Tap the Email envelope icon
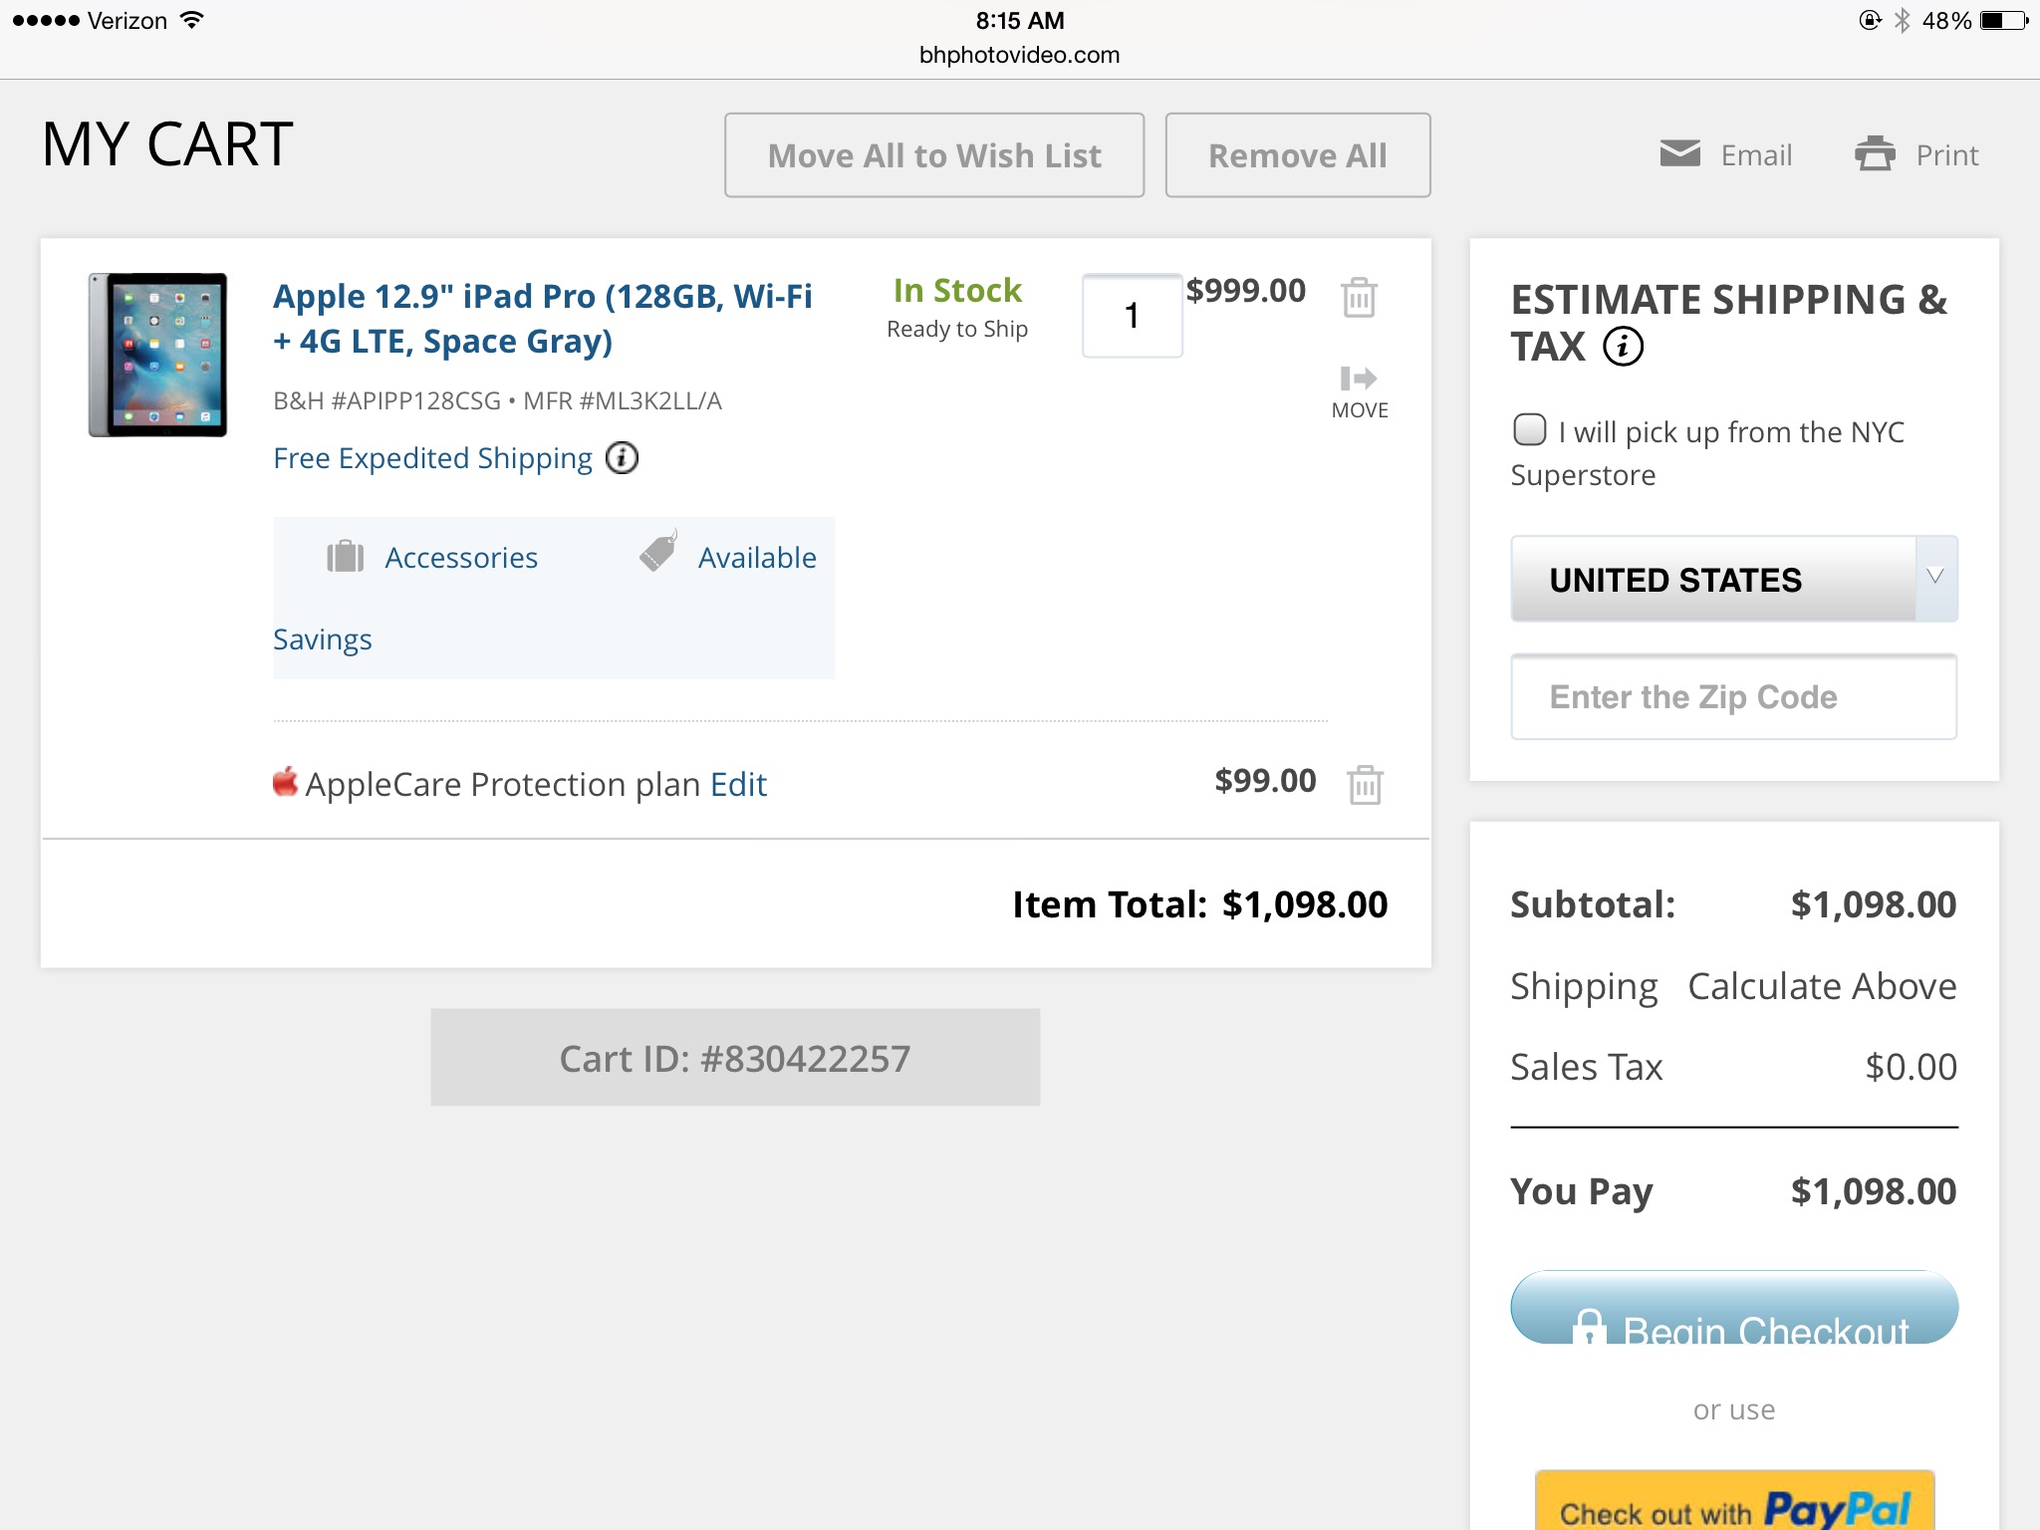The width and height of the screenshot is (2040, 1530). tap(1680, 153)
